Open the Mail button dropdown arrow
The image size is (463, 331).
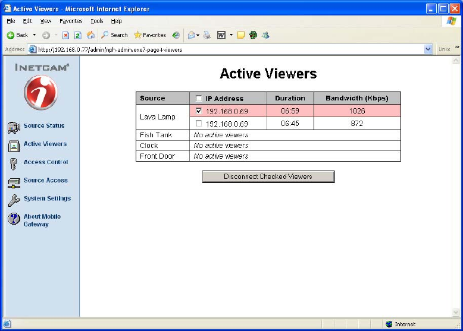tap(198, 35)
